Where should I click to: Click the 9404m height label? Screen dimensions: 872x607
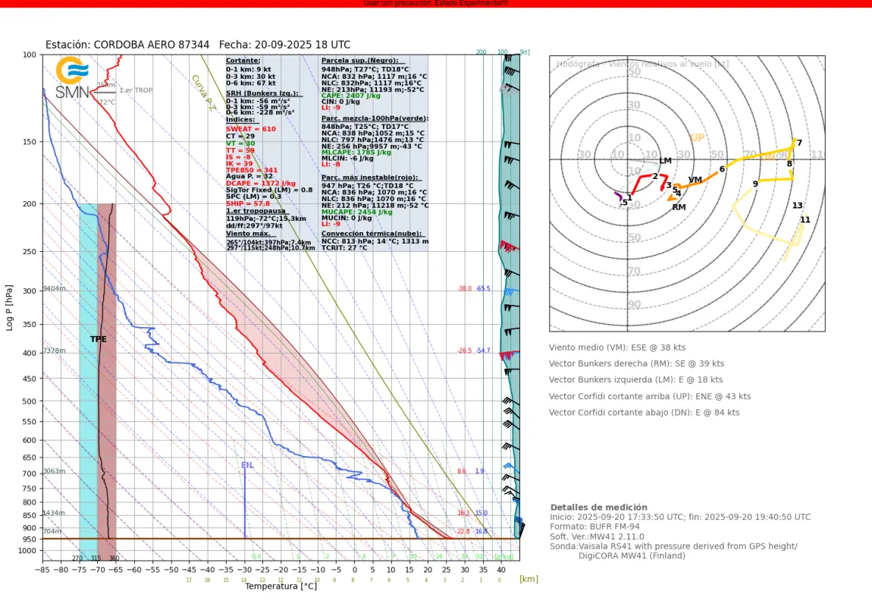point(54,288)
